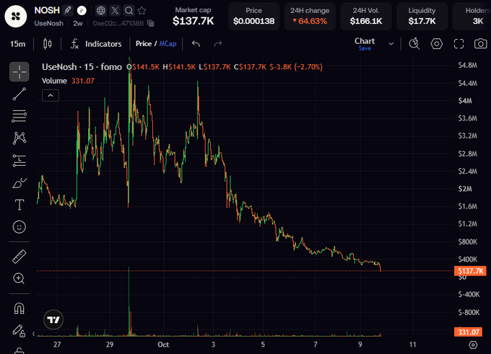The width and height of the screenshot is (491, 354).
Task: Click the white coin badge beside NOSH
Action: point(82,11)
